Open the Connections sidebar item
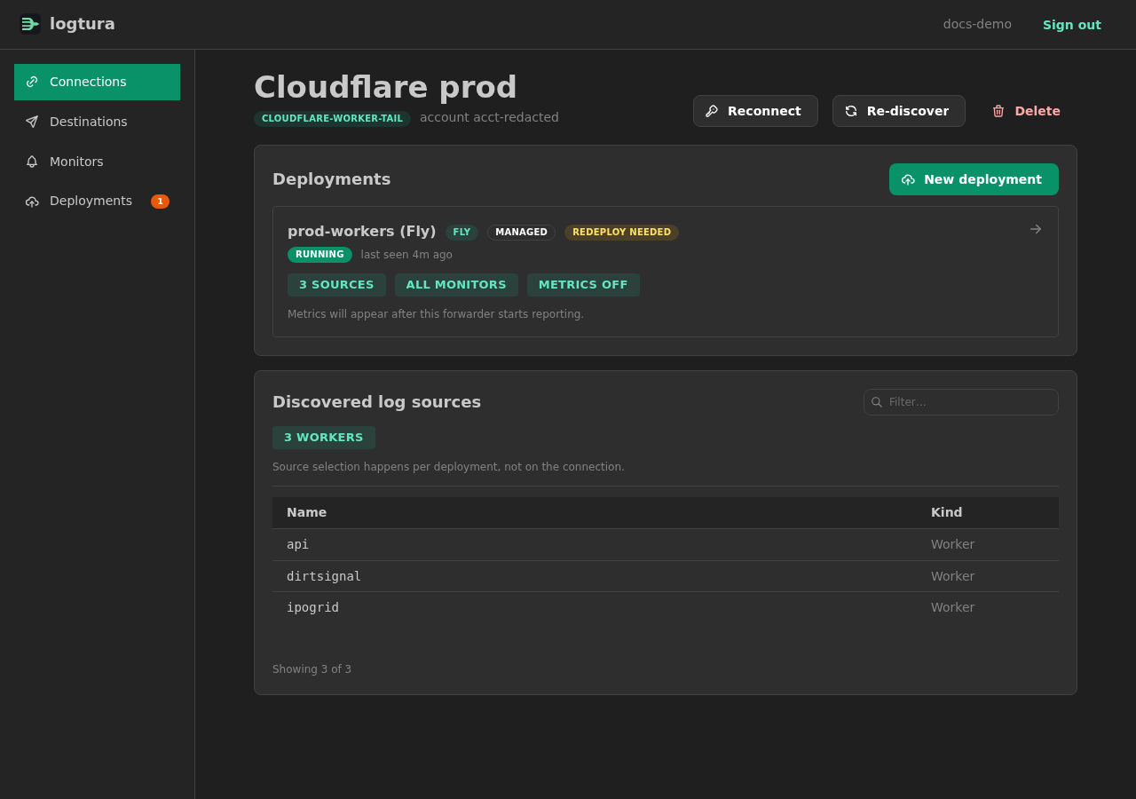This screenshot has width=1136, height=799. tap(97, 82)
